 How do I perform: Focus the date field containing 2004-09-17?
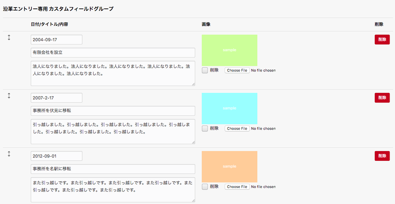tap(56, 39)
